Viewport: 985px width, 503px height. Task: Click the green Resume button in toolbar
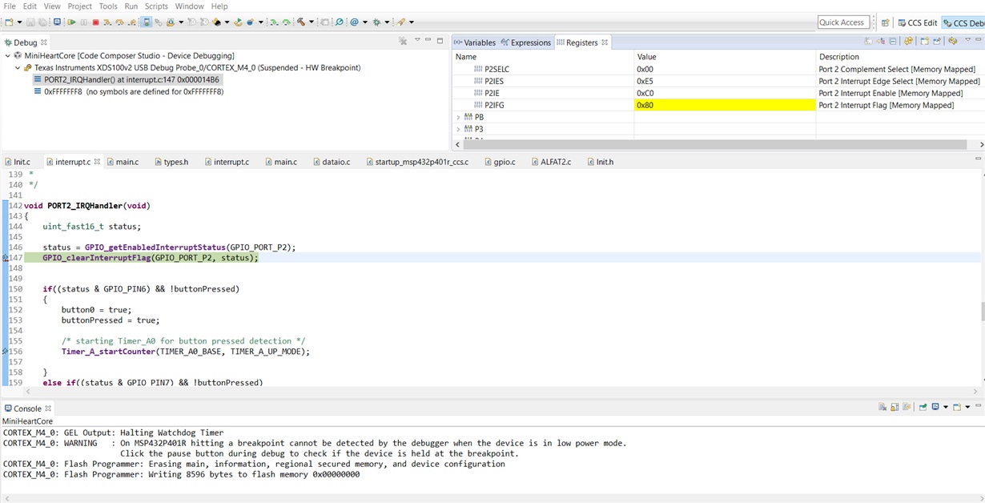71,22
